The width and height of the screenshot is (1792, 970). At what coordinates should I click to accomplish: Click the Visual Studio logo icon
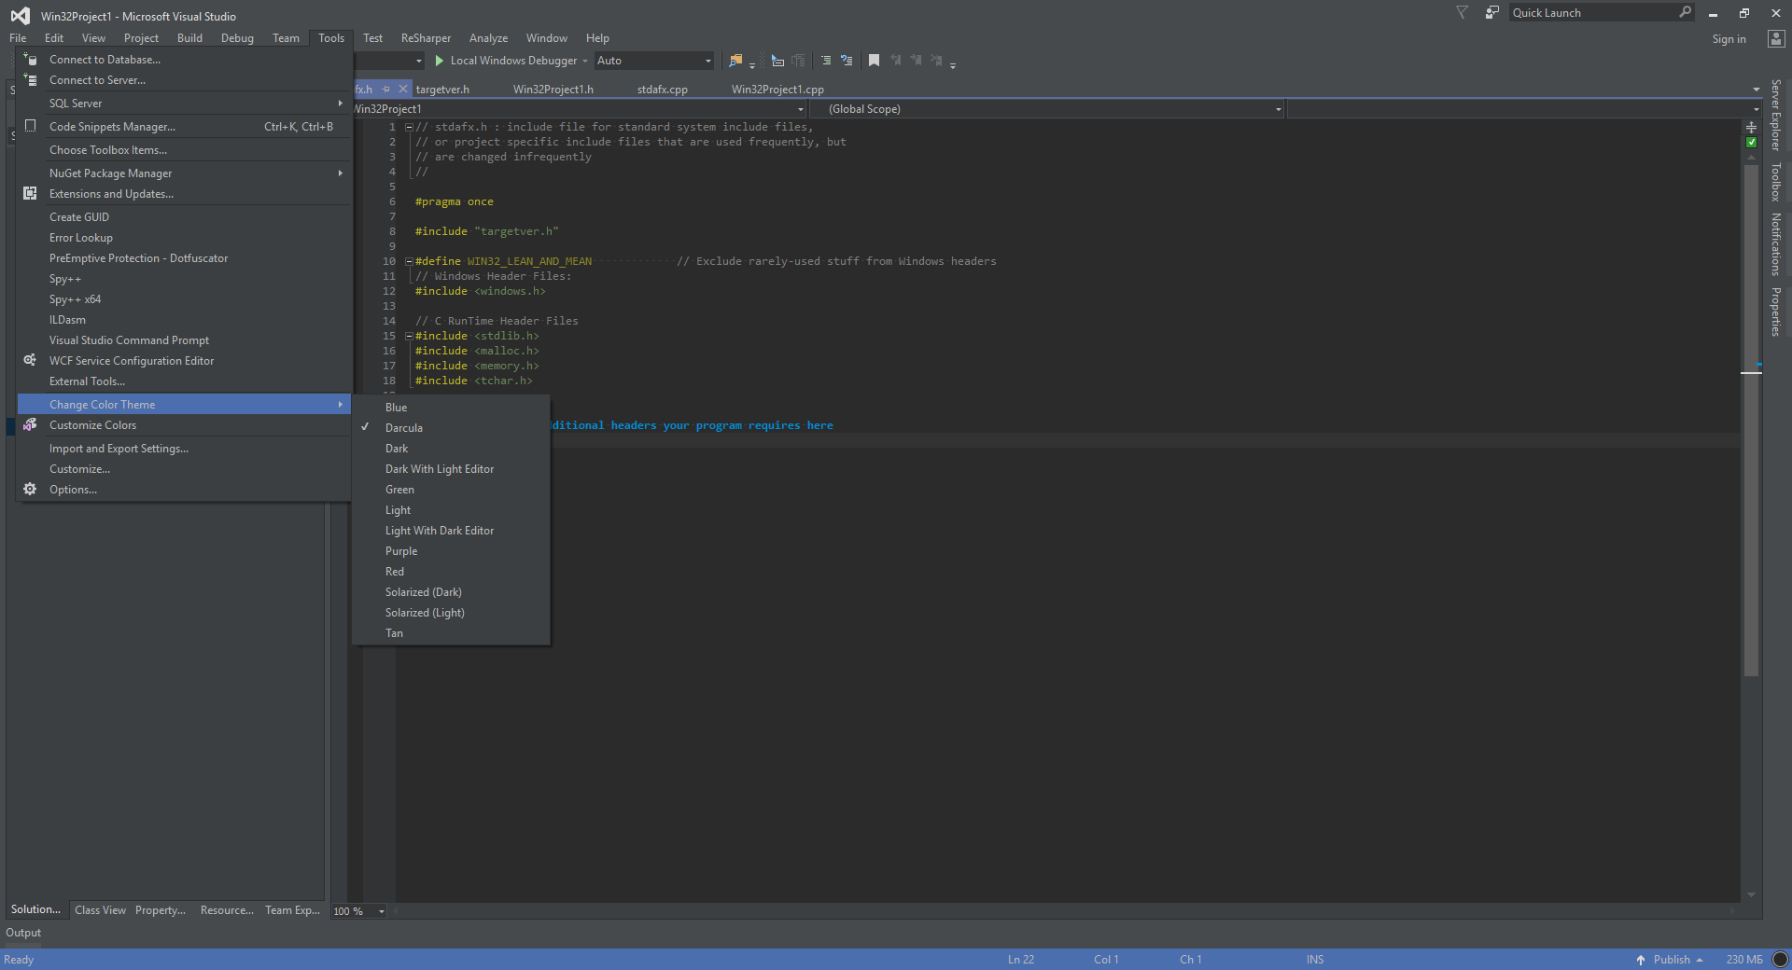pyautogui.click(x=20, y=16)
